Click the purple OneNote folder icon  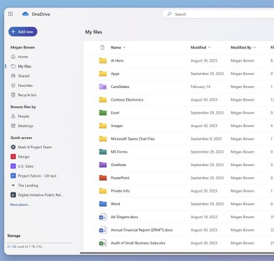[103, 165]
